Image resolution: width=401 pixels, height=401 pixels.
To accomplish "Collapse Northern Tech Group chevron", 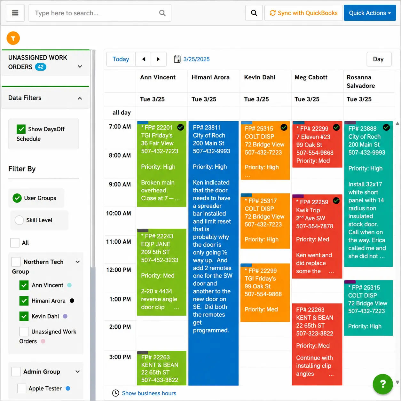I will [x=77, y=262].
